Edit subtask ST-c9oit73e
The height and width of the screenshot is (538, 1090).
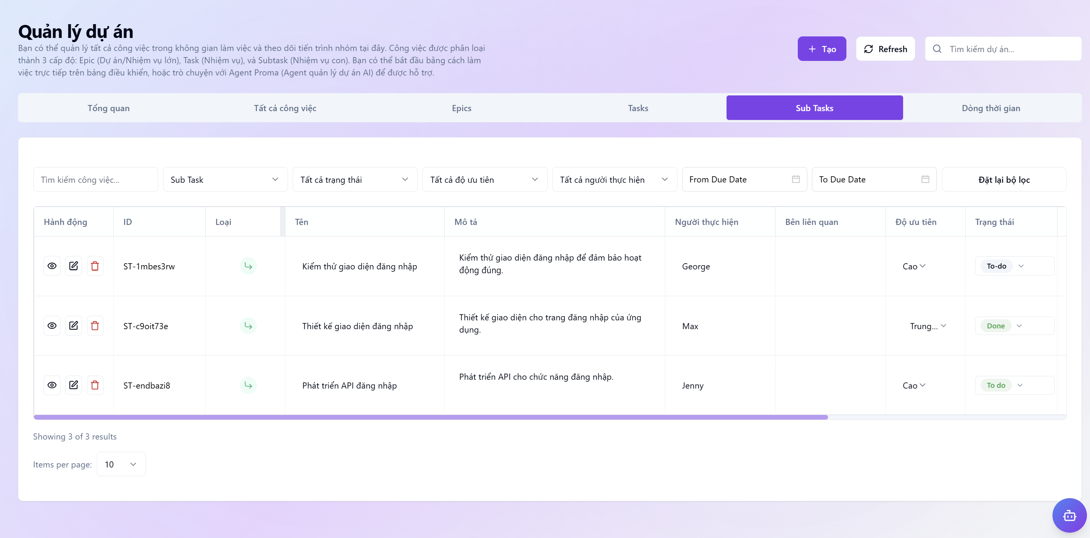click(74, 325)
